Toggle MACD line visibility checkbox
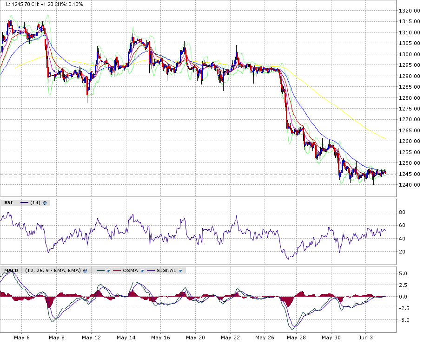Screen dimensions: 424x344 click(107, 270)
